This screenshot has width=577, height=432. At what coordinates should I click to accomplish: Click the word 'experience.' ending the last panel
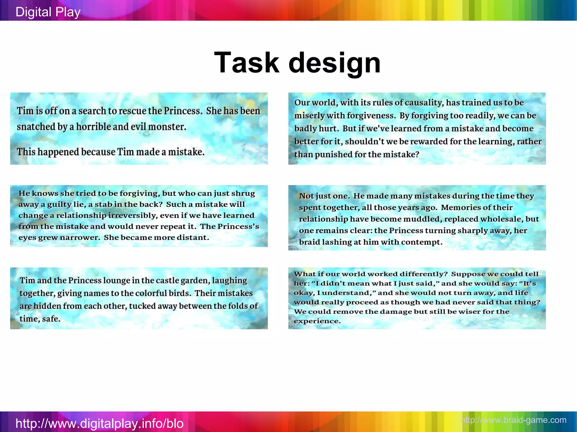click(x=317, y=321)
